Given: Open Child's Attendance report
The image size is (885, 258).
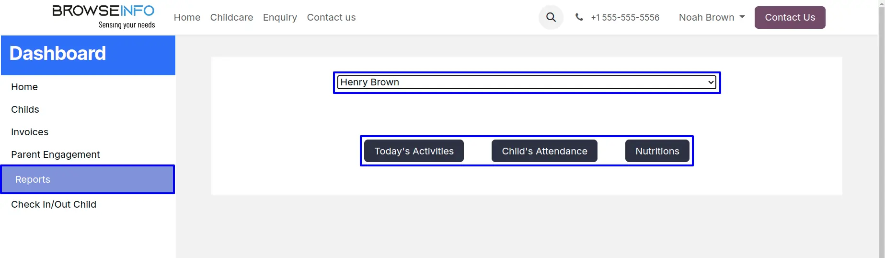Looking at the screenshot, I should (544, 151).
